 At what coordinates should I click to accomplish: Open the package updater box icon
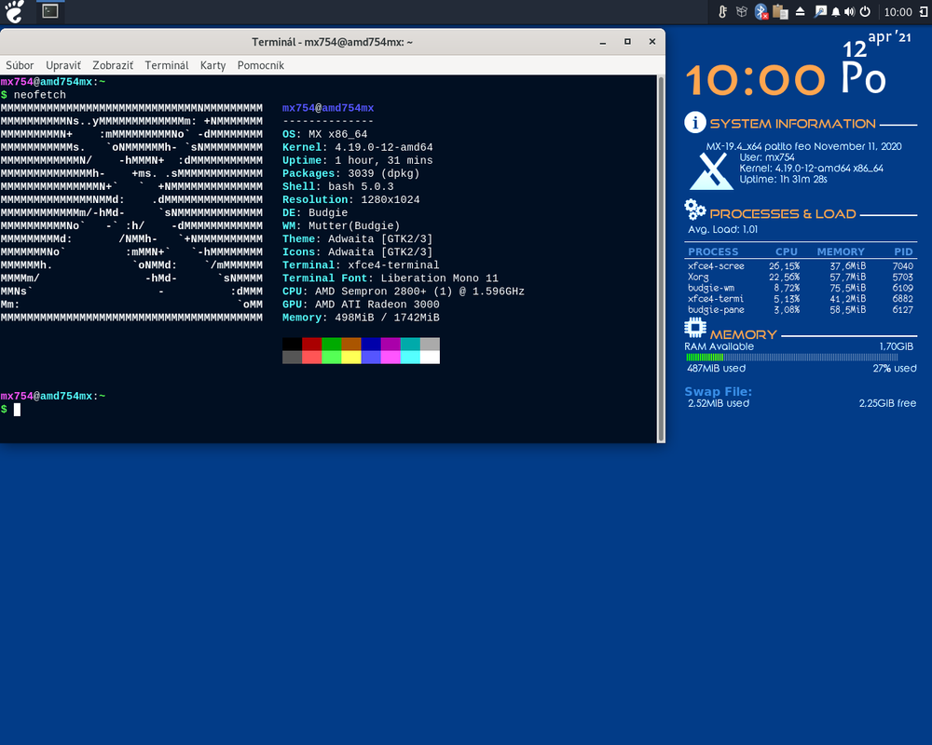tap(742, 11)
